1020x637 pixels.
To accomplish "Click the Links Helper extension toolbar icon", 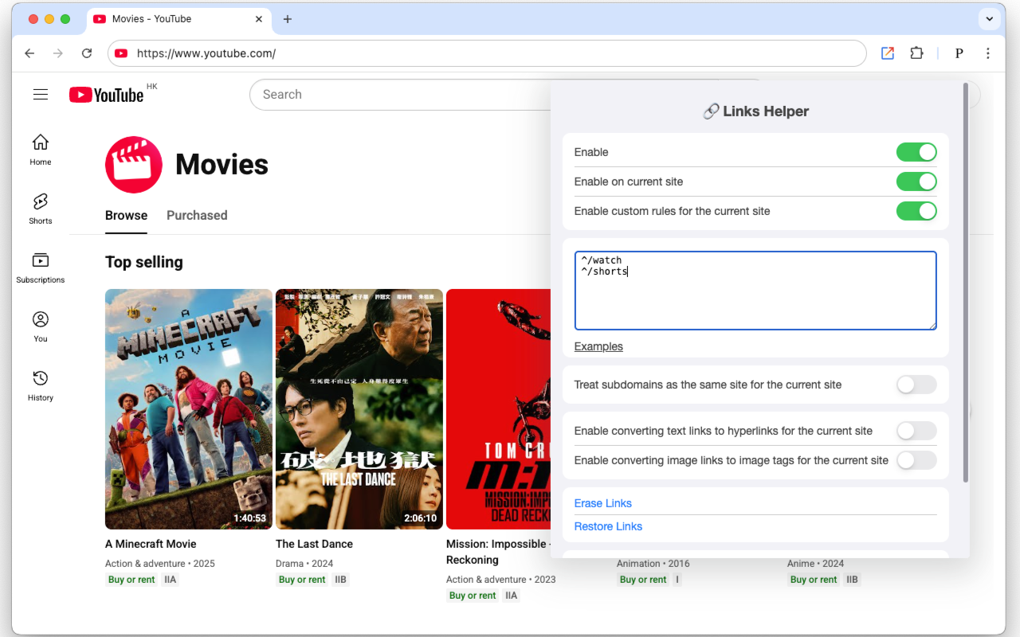I will 888,53.
